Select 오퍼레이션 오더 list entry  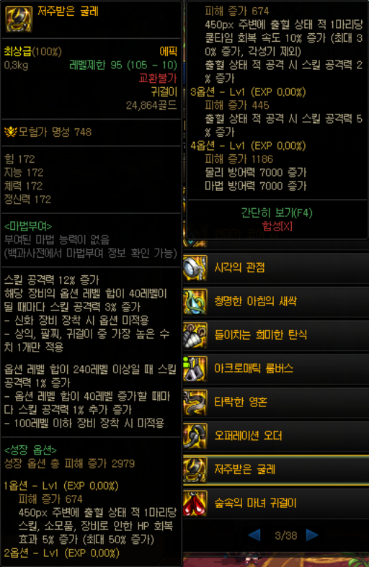coord(276,436)
